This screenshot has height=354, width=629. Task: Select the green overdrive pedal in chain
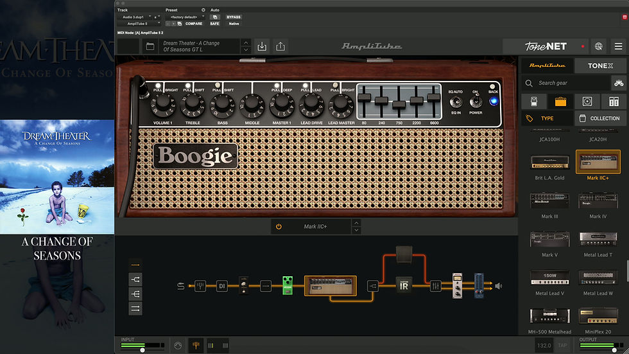click(x=288, y=285)
